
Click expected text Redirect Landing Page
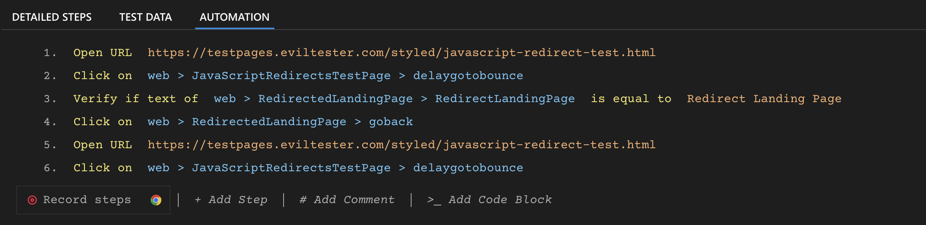(x=764, y=99)
